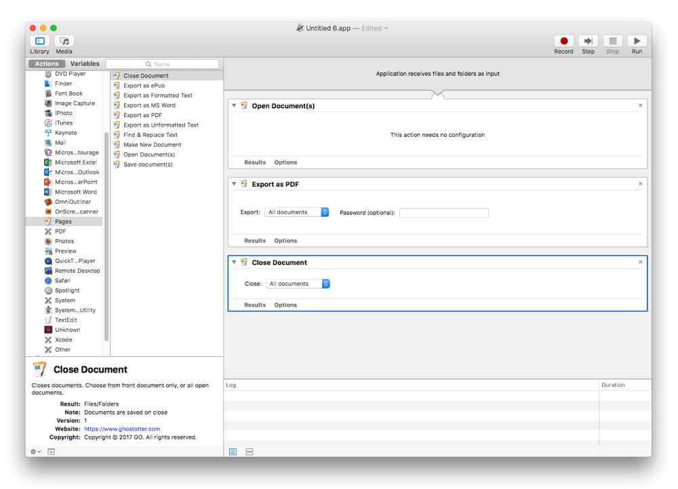Screen dimensions: 678x489
Task: Select the Font Book library icon
Action: 48,93
